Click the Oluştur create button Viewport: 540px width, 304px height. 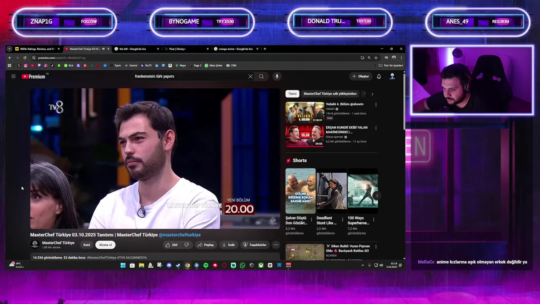click(x=360, y=76)
